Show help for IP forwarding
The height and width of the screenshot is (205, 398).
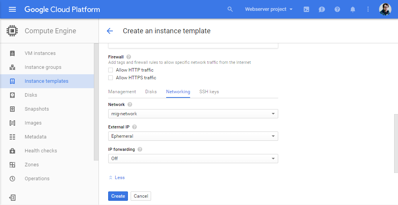(x=140, y=149)
